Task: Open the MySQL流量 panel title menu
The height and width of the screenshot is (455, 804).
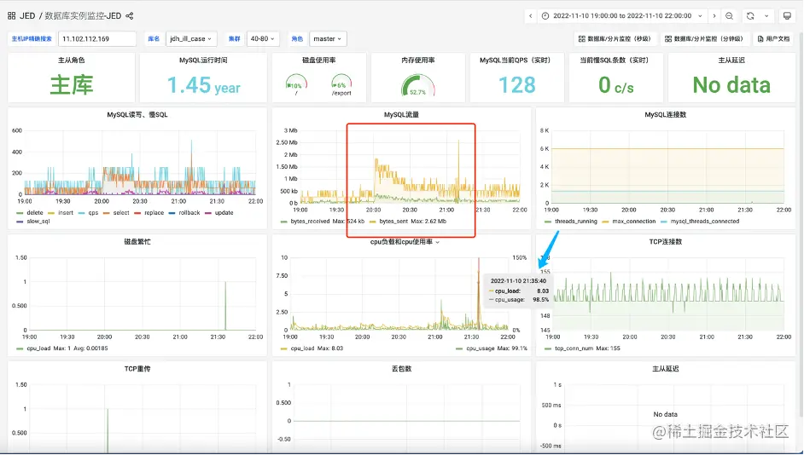Action: point(401,115)
